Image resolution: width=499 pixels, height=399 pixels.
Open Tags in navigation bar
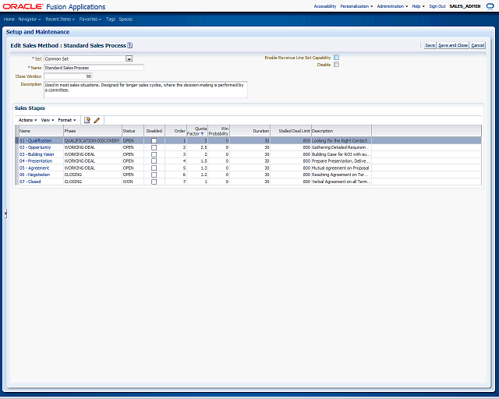click(x=111, y=19)
